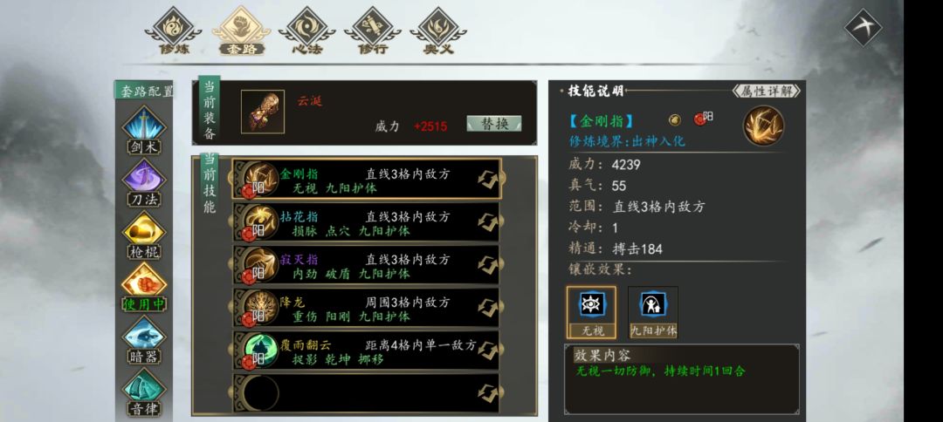Select the 九阳护体 inlay effect icon
Image resolution: width=943 pixels, height=422 pixels.
point(653,312)
